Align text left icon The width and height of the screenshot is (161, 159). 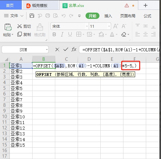(x=138, y=34)
